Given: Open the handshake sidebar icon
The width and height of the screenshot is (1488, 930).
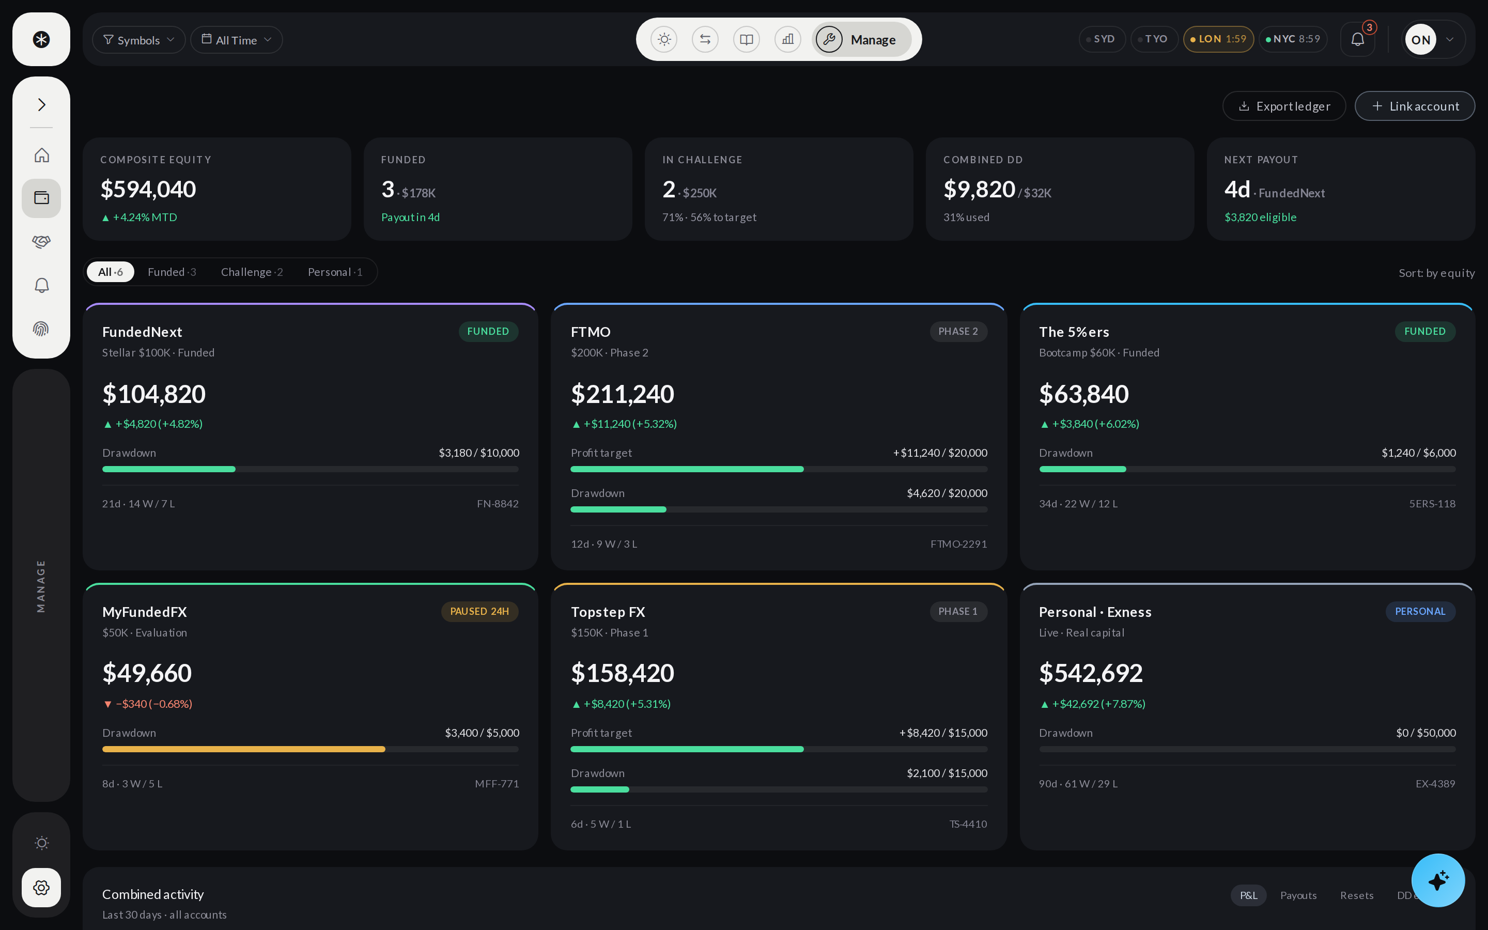Looking at the screenshot, I should pos(41,242).
